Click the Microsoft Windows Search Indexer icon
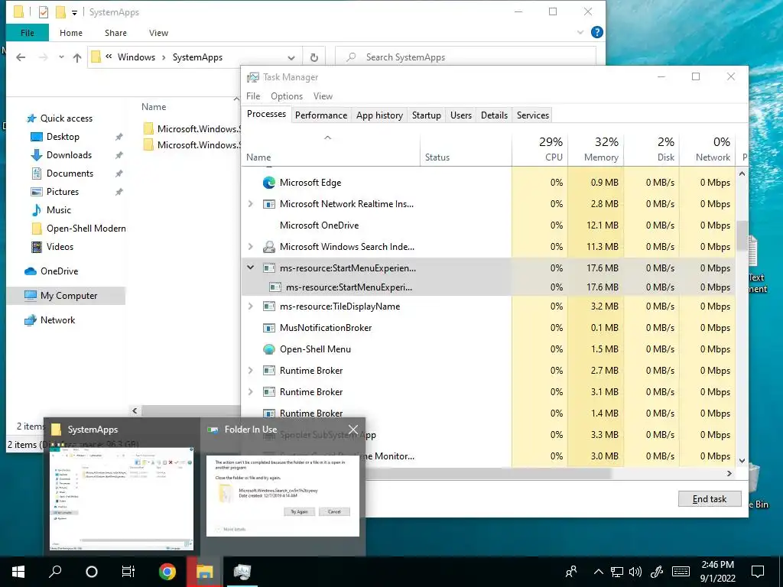 (269, 247)
